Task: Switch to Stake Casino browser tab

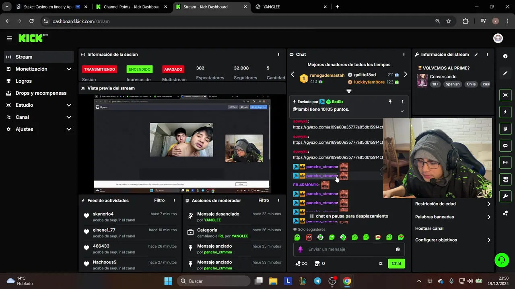Action: pyautogui.click(x=48, y=7)
